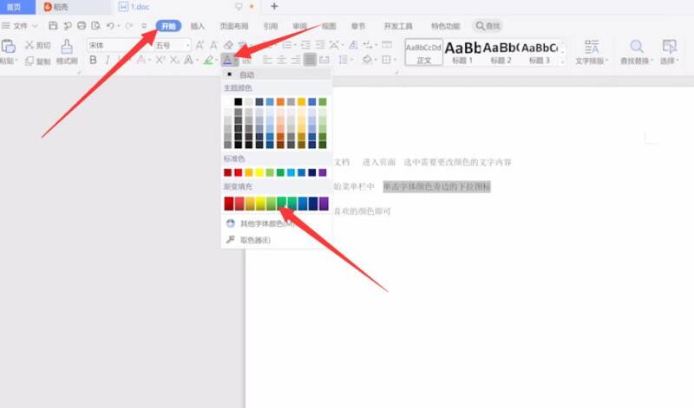Toggle align right
This screenshot has height=408, width=694.
(x=296, y=60)
